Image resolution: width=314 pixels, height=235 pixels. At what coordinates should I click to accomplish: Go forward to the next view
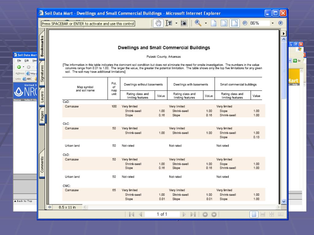(214, 214)
